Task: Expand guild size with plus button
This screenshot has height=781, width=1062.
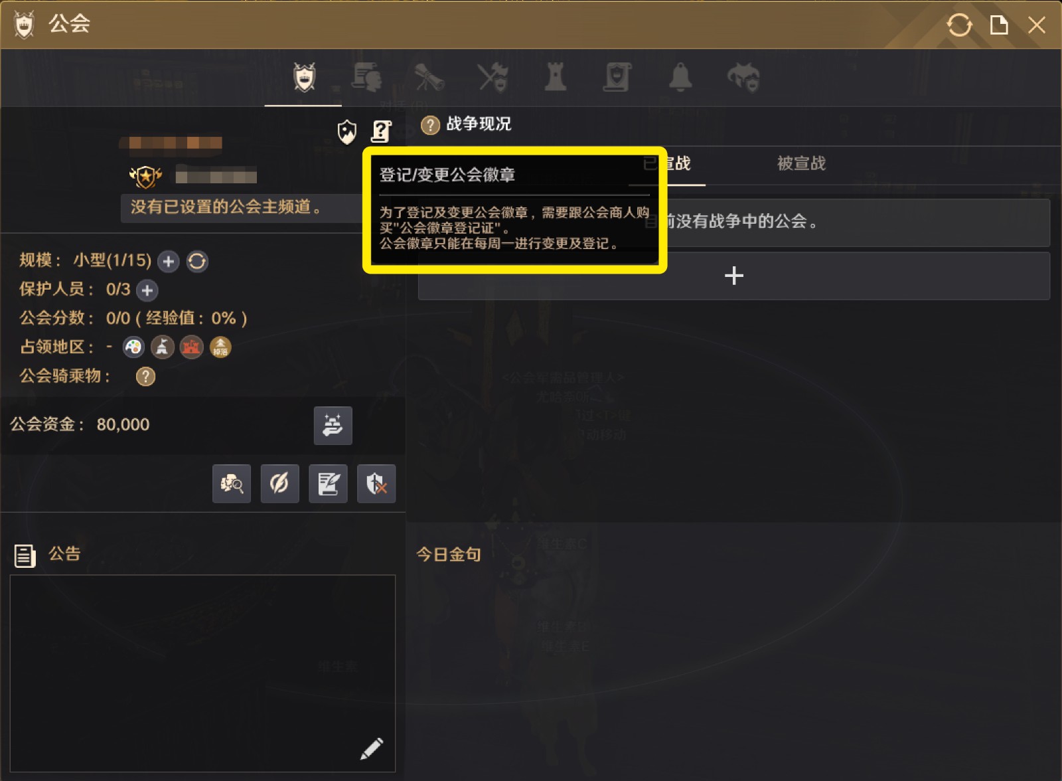Action: coord(169,262)
